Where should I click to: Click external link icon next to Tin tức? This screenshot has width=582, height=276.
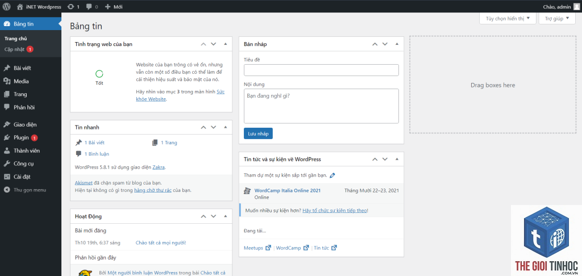pos(334,248)
